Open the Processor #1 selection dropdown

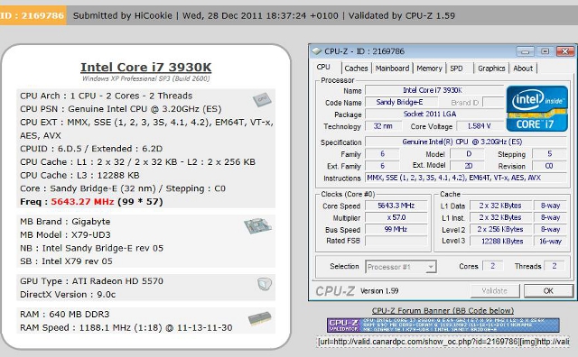click(x=401, y=267)
